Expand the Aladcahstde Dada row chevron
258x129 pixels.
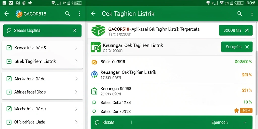[x=76, y=79]
